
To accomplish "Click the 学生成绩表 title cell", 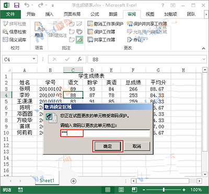I will point(91,76).
